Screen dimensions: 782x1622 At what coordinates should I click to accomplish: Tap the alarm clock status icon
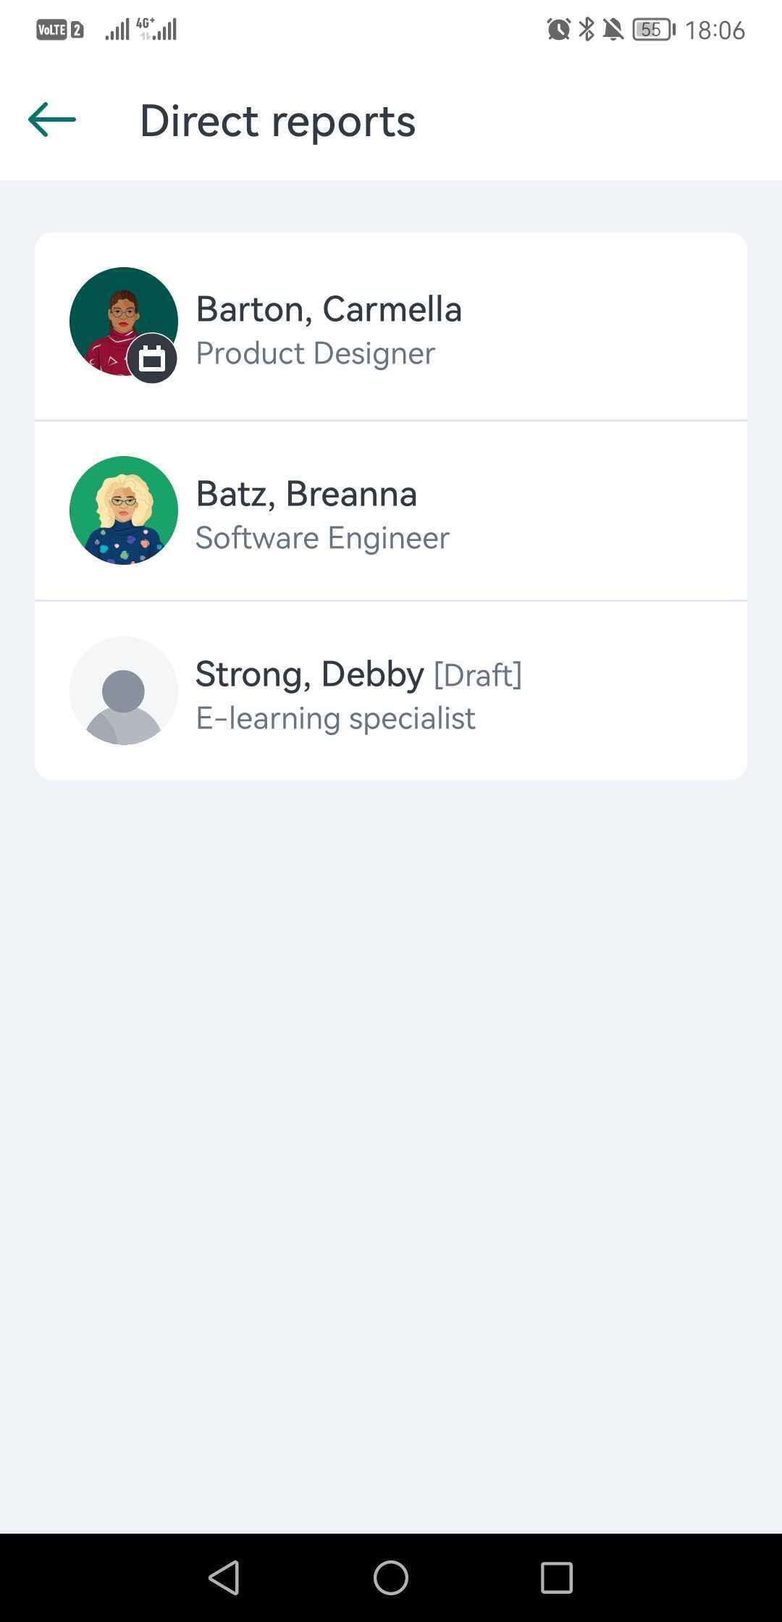558,30
